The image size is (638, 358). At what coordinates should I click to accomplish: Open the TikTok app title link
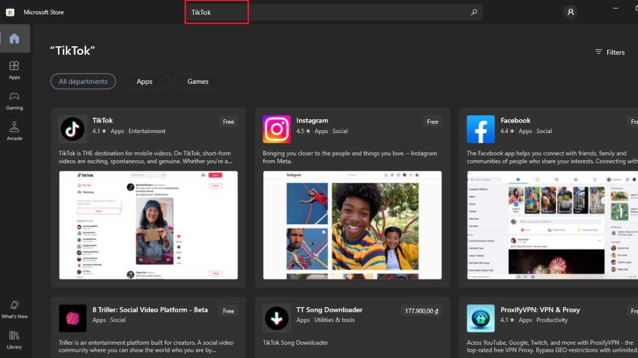pos(103,120)
